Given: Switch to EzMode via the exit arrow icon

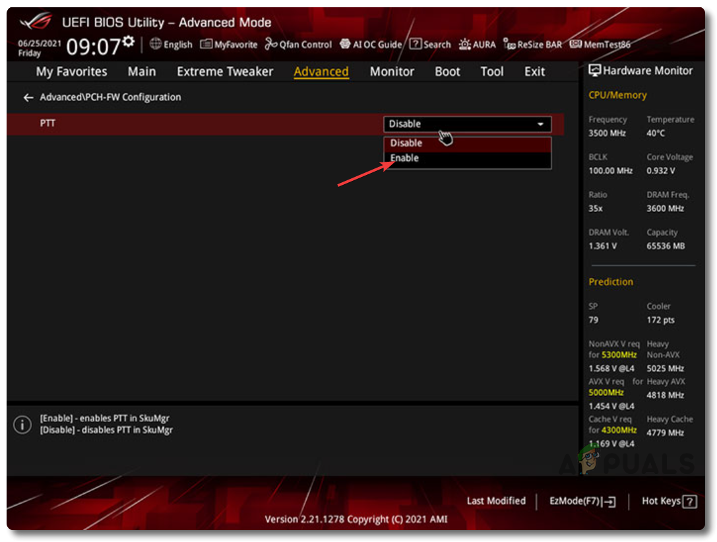Looking at the screenshot, I should (609, 502).
